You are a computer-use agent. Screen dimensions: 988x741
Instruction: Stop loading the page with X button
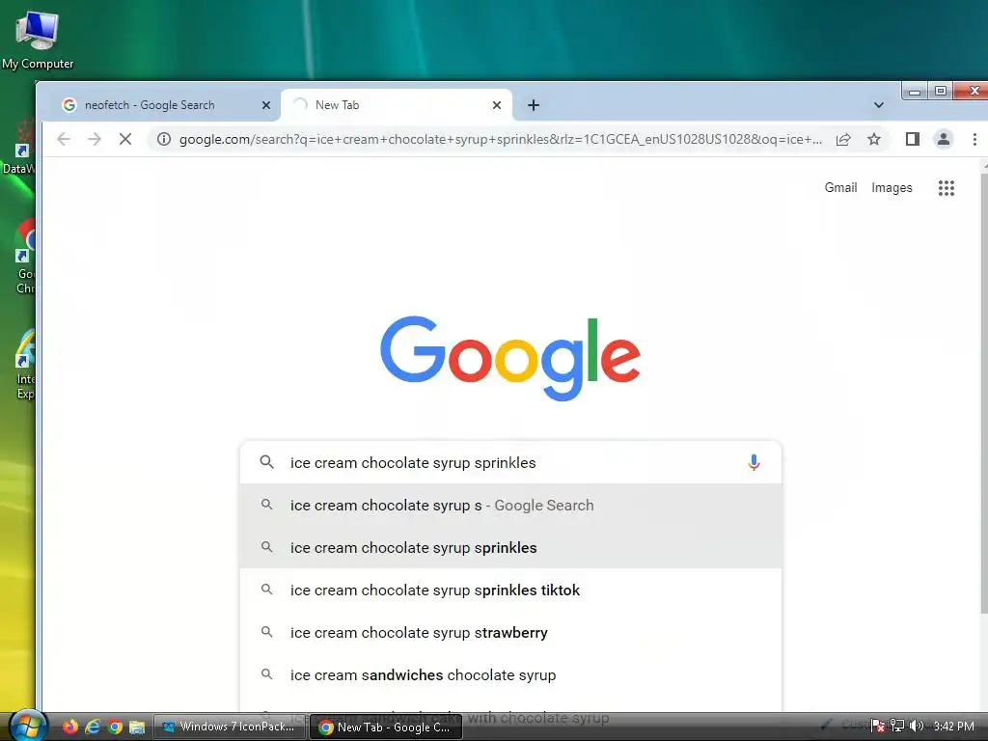coord(125,139)
